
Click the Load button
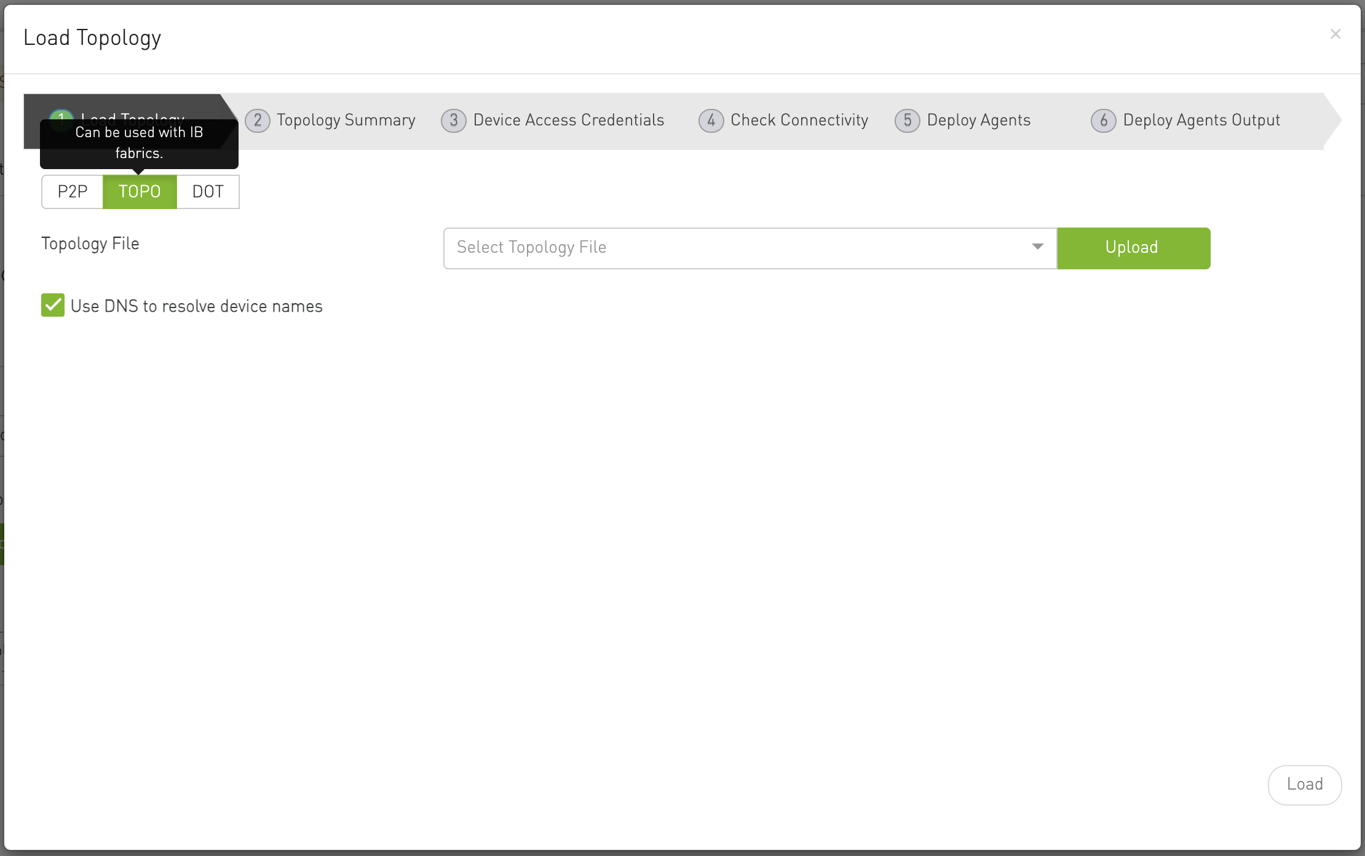click(1305, 785)
